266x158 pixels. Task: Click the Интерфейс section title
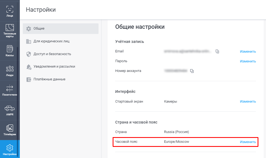coord(125,92)
